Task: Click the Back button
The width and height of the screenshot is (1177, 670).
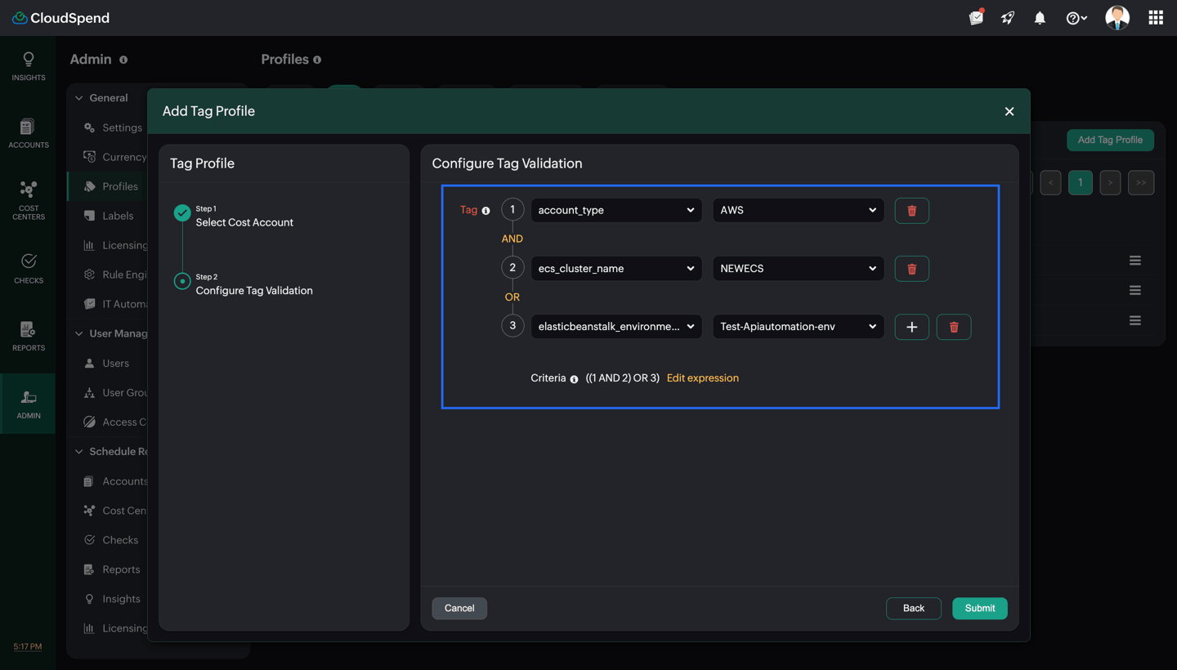Action: click(x=914, y=608)
